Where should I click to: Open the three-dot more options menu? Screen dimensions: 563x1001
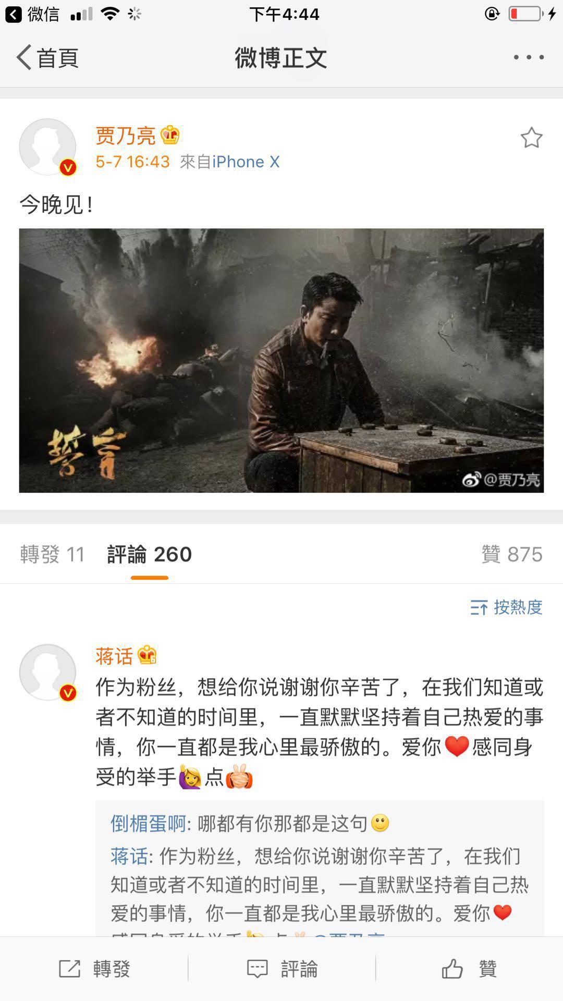(529, 57)
